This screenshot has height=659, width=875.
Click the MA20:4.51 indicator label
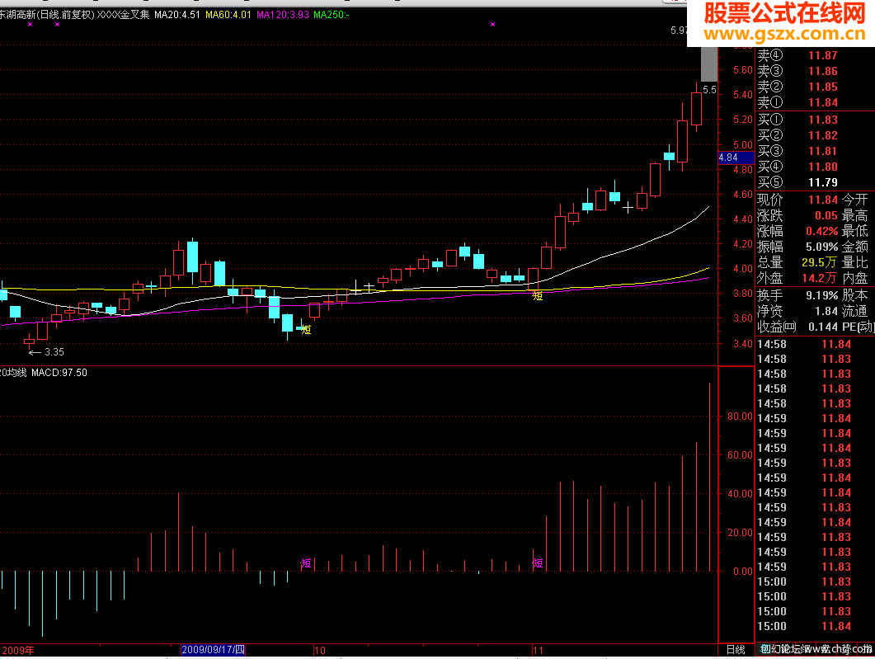177,15
